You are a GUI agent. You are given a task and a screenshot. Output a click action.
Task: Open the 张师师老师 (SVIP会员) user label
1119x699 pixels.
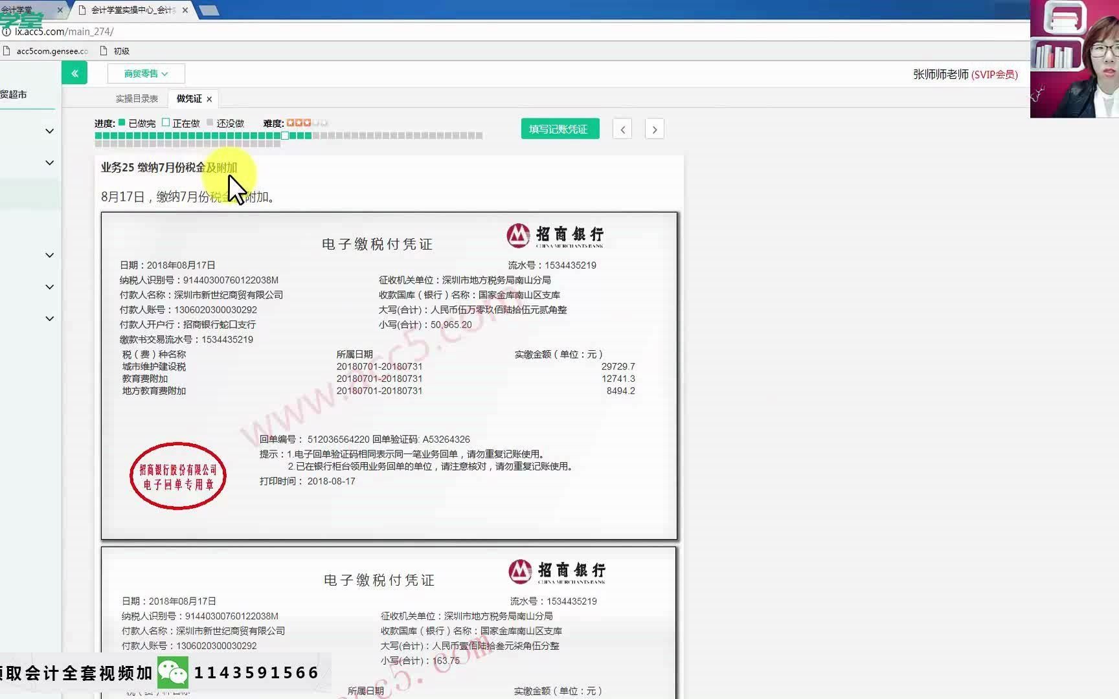click(965, 74)
